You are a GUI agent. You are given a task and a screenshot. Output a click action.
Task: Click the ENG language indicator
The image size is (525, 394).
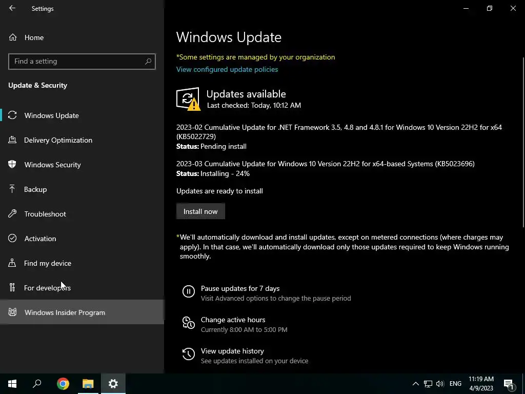(455, 384)
